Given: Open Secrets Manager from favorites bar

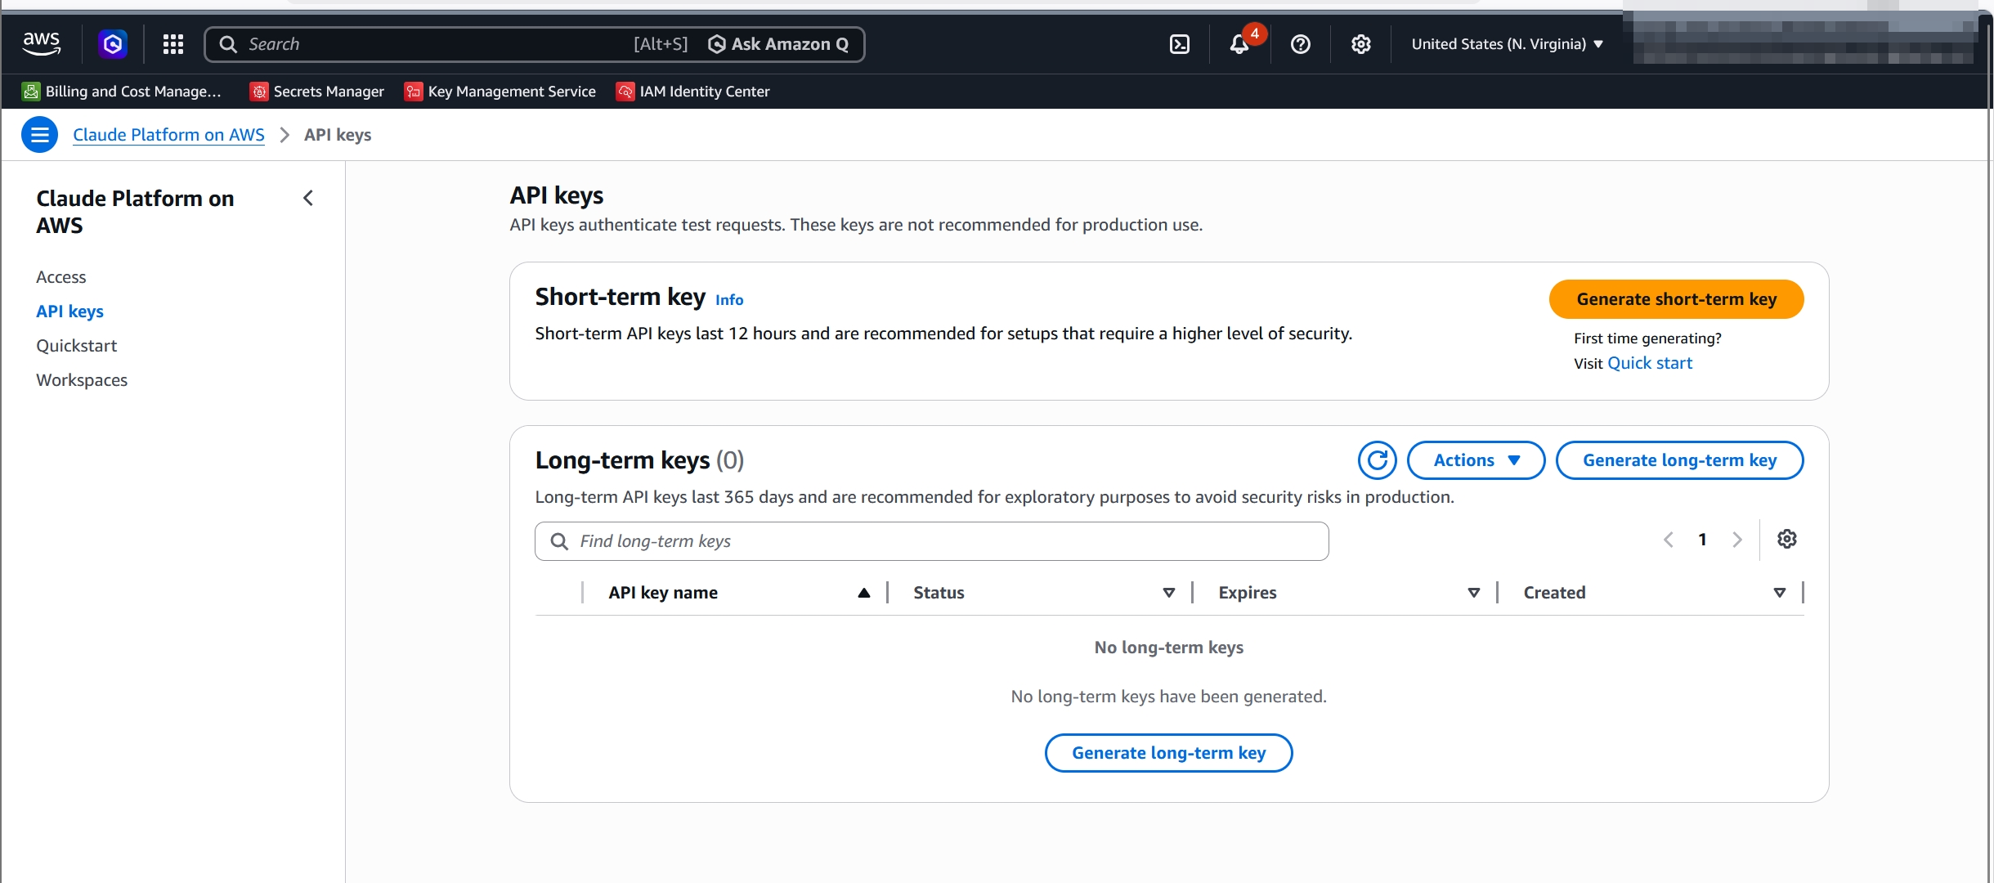Looking at the screenshot, I should pos(316,92).
